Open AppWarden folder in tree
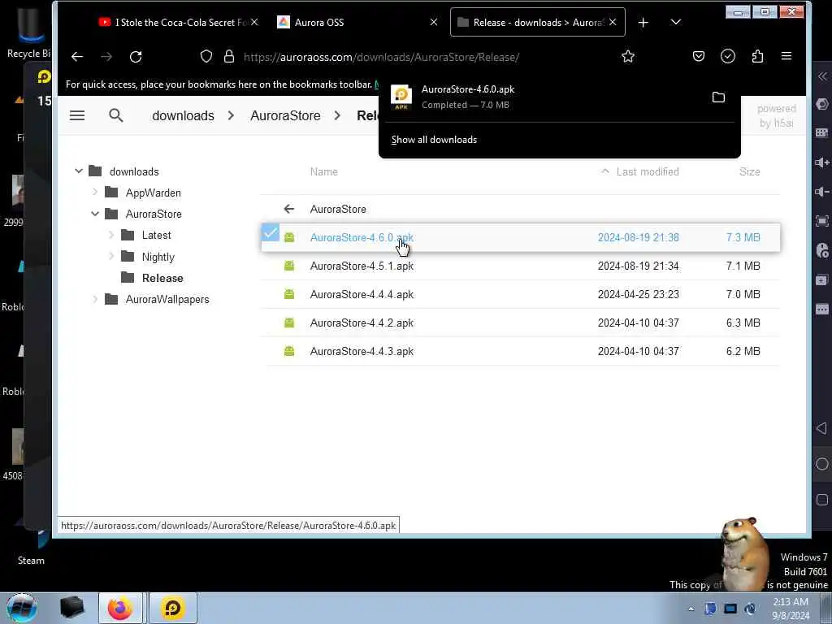 154,193
